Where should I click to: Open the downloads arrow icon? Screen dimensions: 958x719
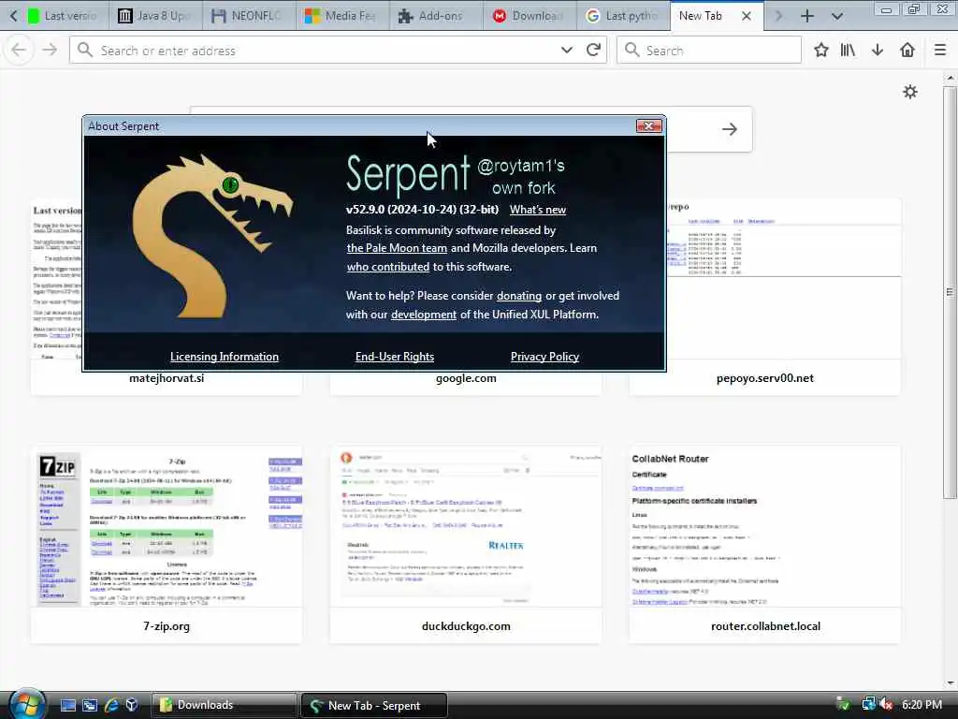878,51
